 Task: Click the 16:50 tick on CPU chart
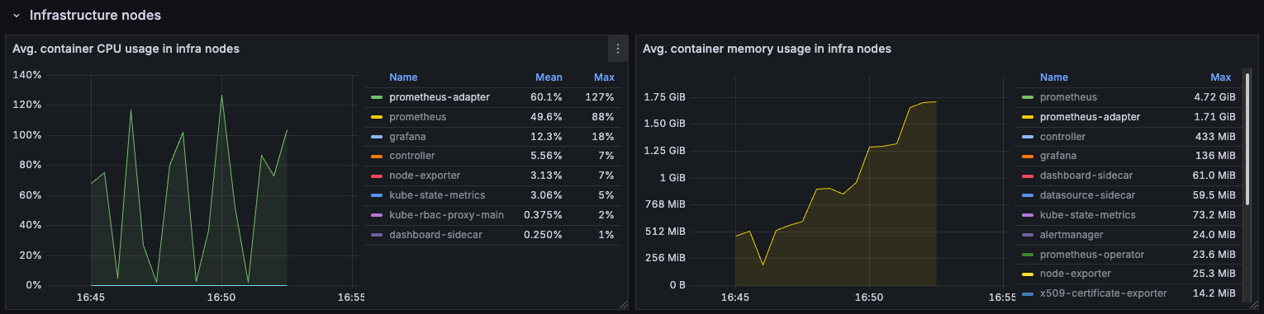[221, 297]
